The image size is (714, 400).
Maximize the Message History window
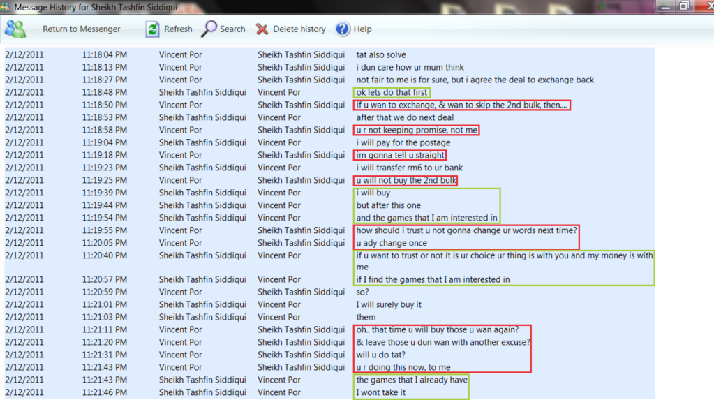[683, 6]
